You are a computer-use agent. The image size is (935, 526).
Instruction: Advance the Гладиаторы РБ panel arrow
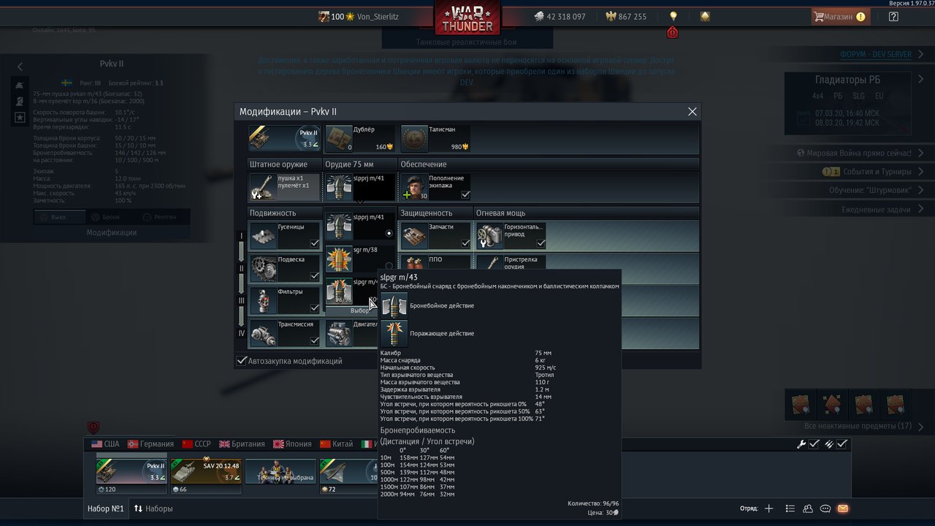click(x=920, y=80)
